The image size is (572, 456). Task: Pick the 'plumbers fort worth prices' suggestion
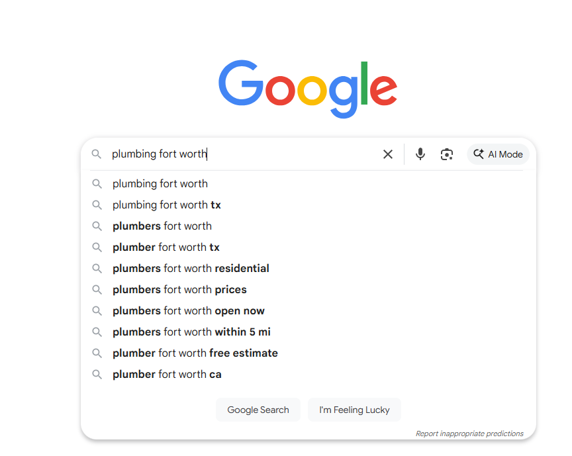click(179, 289)
